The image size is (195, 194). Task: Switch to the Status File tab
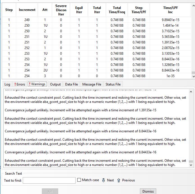click(113, 84)
